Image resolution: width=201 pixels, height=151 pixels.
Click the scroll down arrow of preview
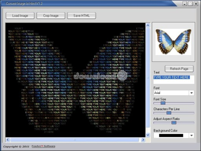pos(148,135)
